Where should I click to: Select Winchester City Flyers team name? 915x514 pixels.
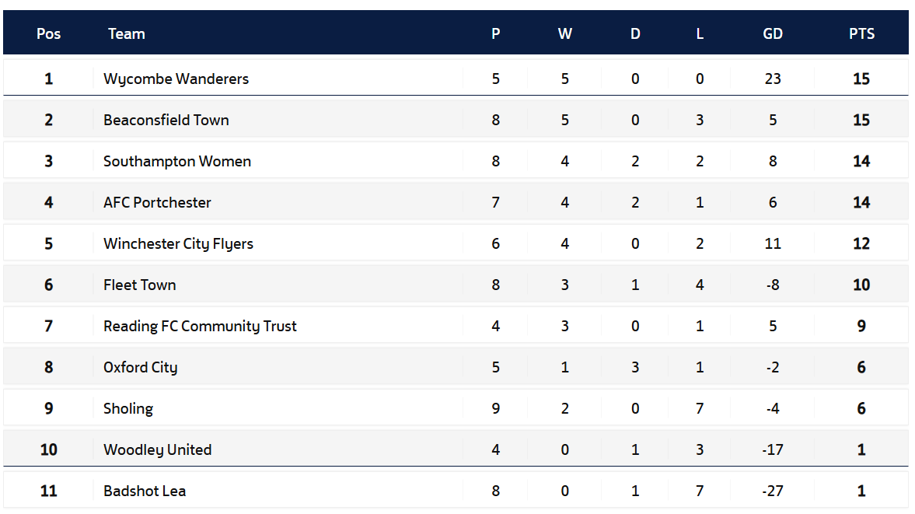pyautogui.click(x=178, y=244)
